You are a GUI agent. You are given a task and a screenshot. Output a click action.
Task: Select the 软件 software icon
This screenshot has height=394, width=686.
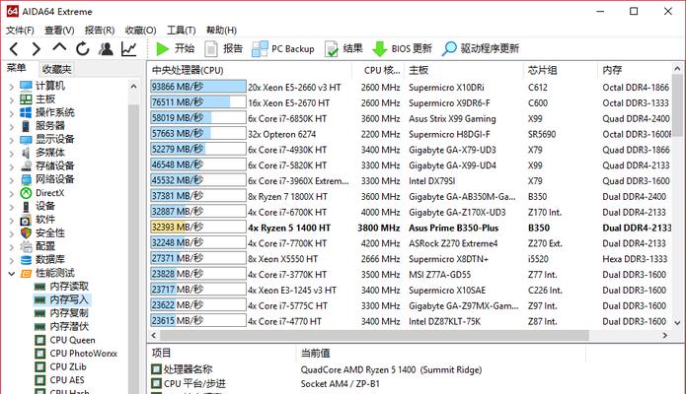(x=27, y=220)
